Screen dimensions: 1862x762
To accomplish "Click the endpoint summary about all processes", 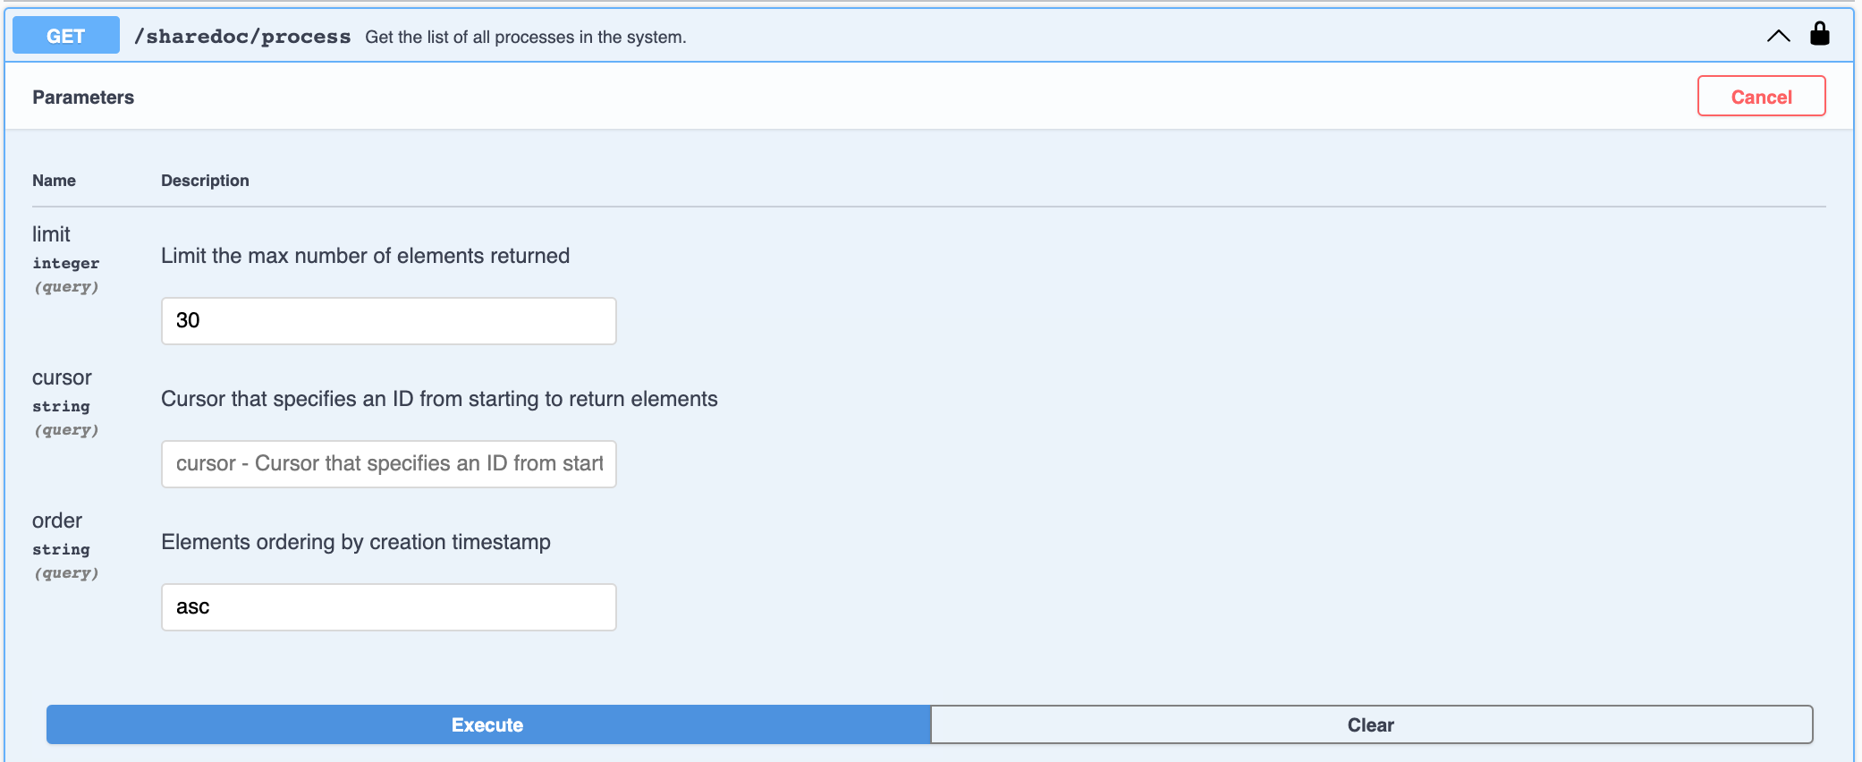I will pos(525,38).
